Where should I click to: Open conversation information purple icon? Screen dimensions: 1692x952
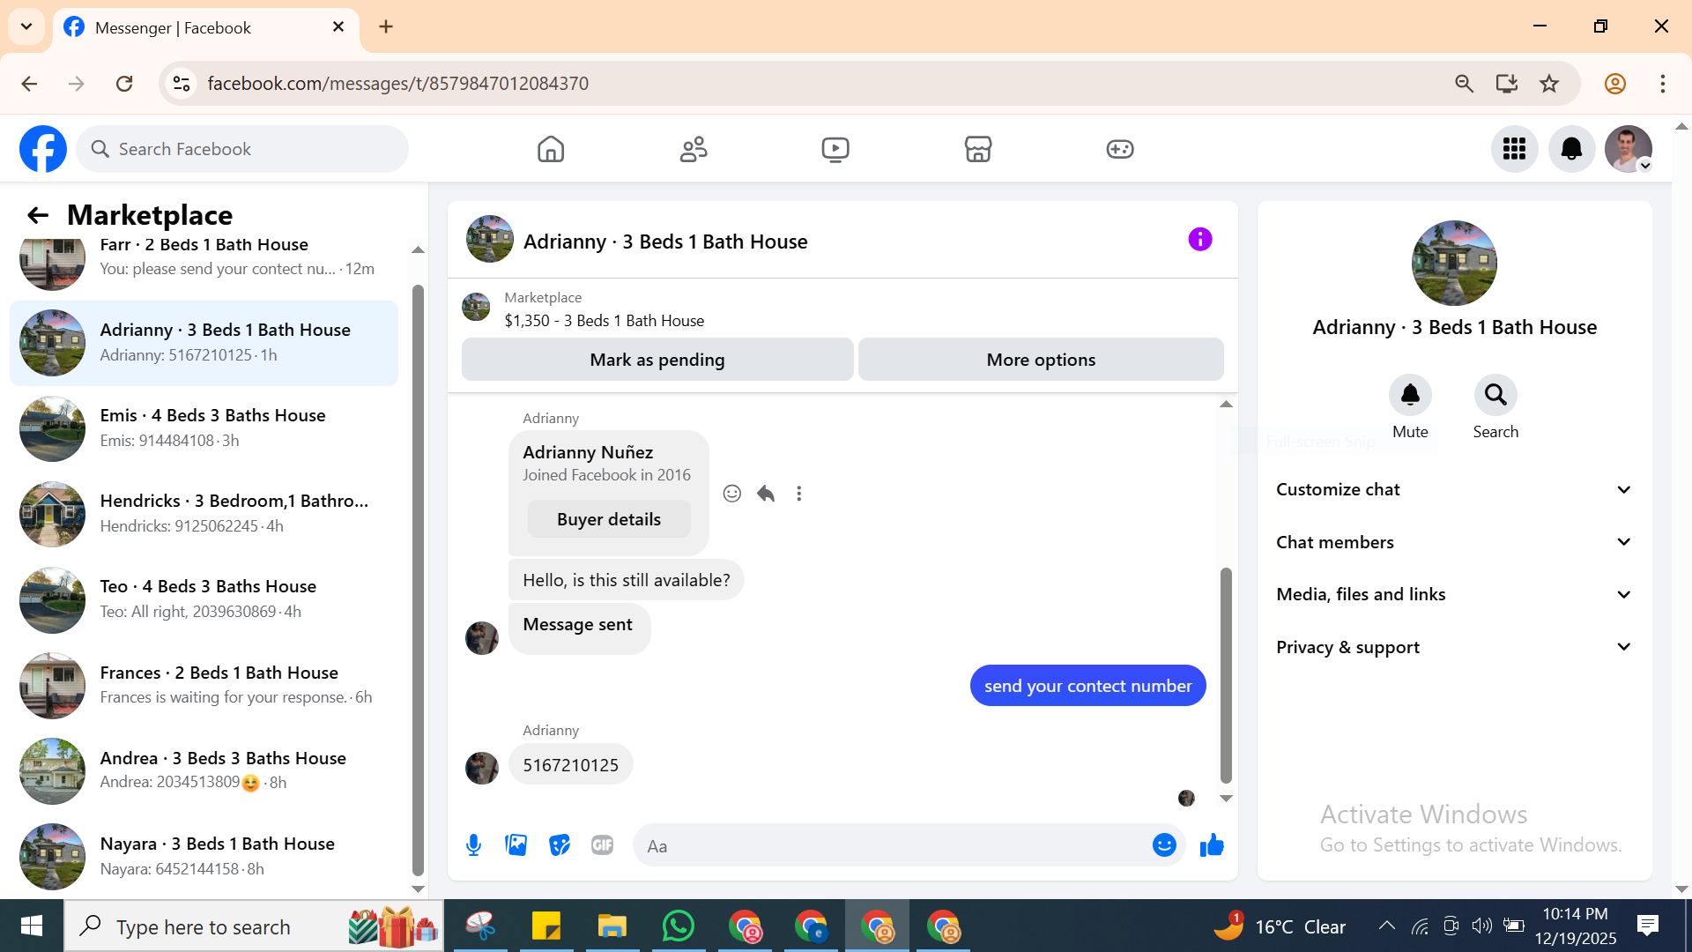click(x=1199, y=239)
